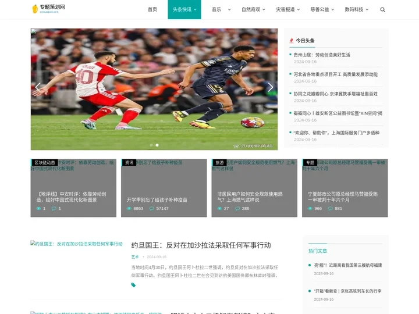The height and width of the screenshot is (314, 419).
Task: Click the eye icon showing 966 views
Action: [x=310, y=209]
